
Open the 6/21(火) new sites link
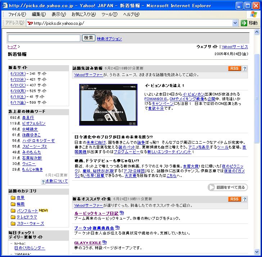coord(18,85)
